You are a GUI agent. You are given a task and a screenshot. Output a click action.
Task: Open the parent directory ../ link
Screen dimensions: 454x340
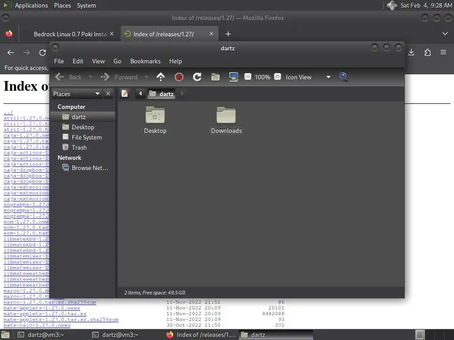(8, 112)
